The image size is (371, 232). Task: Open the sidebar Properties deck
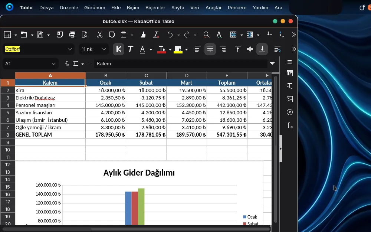290,73
